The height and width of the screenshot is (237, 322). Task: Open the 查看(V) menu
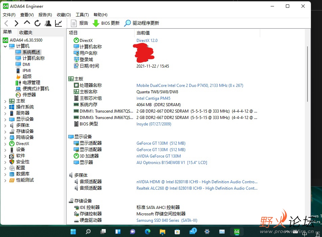27,15
